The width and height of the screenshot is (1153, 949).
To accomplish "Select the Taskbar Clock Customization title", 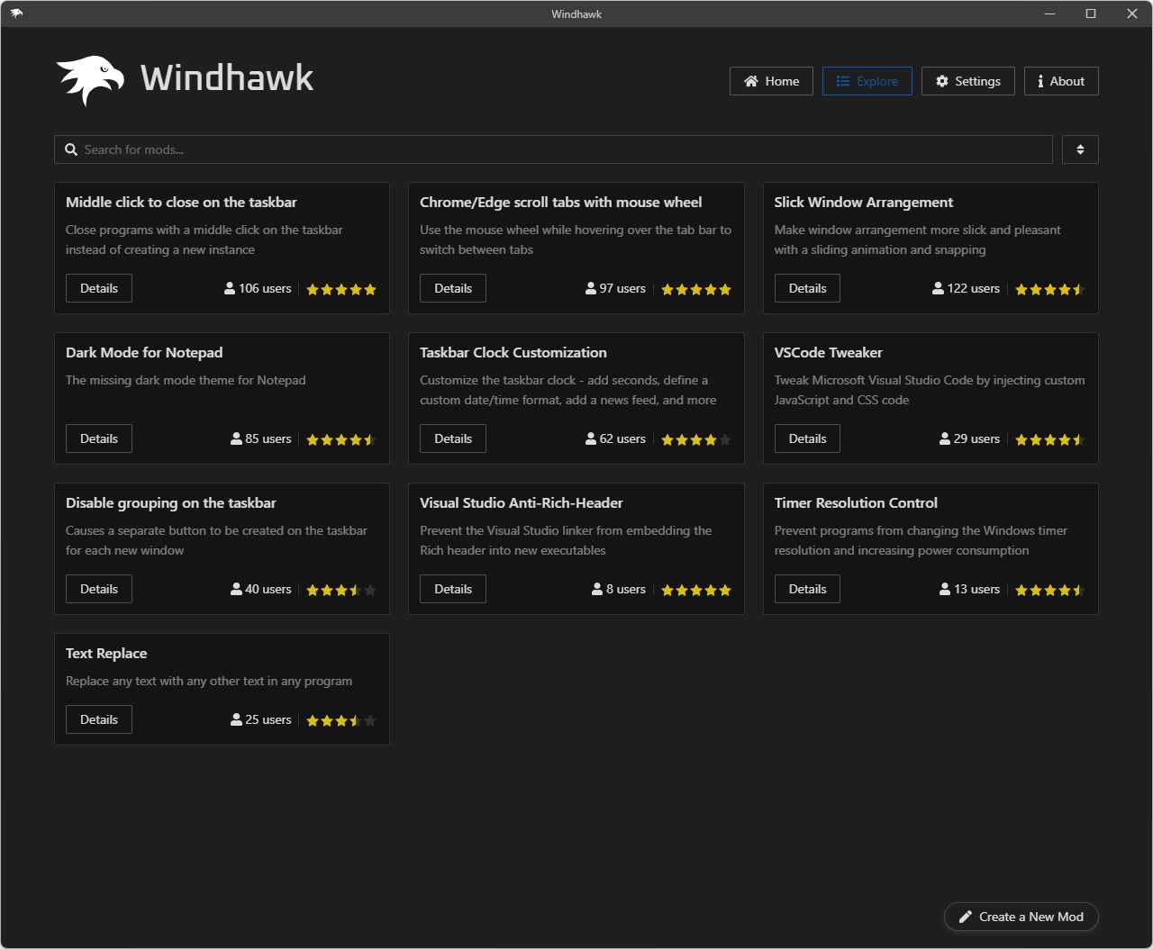I will coord(513,353).
